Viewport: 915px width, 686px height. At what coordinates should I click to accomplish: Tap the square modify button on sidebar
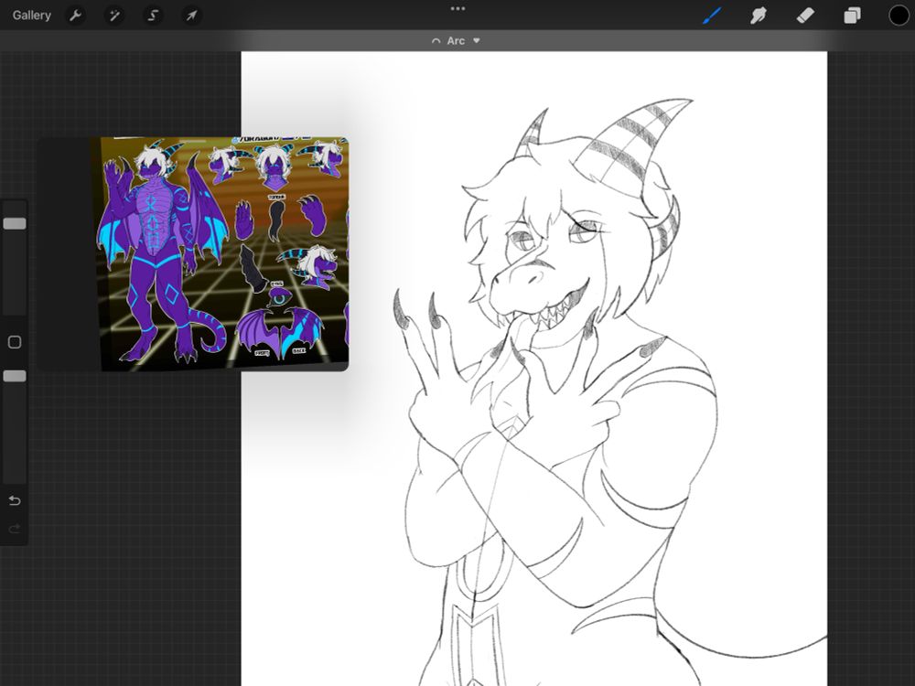pos(15,342)
